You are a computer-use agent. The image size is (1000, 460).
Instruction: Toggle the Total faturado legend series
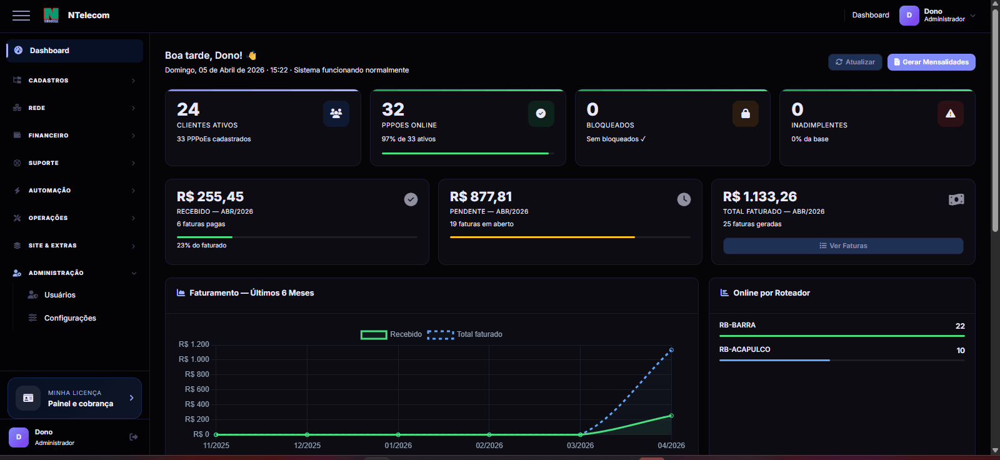464,334
